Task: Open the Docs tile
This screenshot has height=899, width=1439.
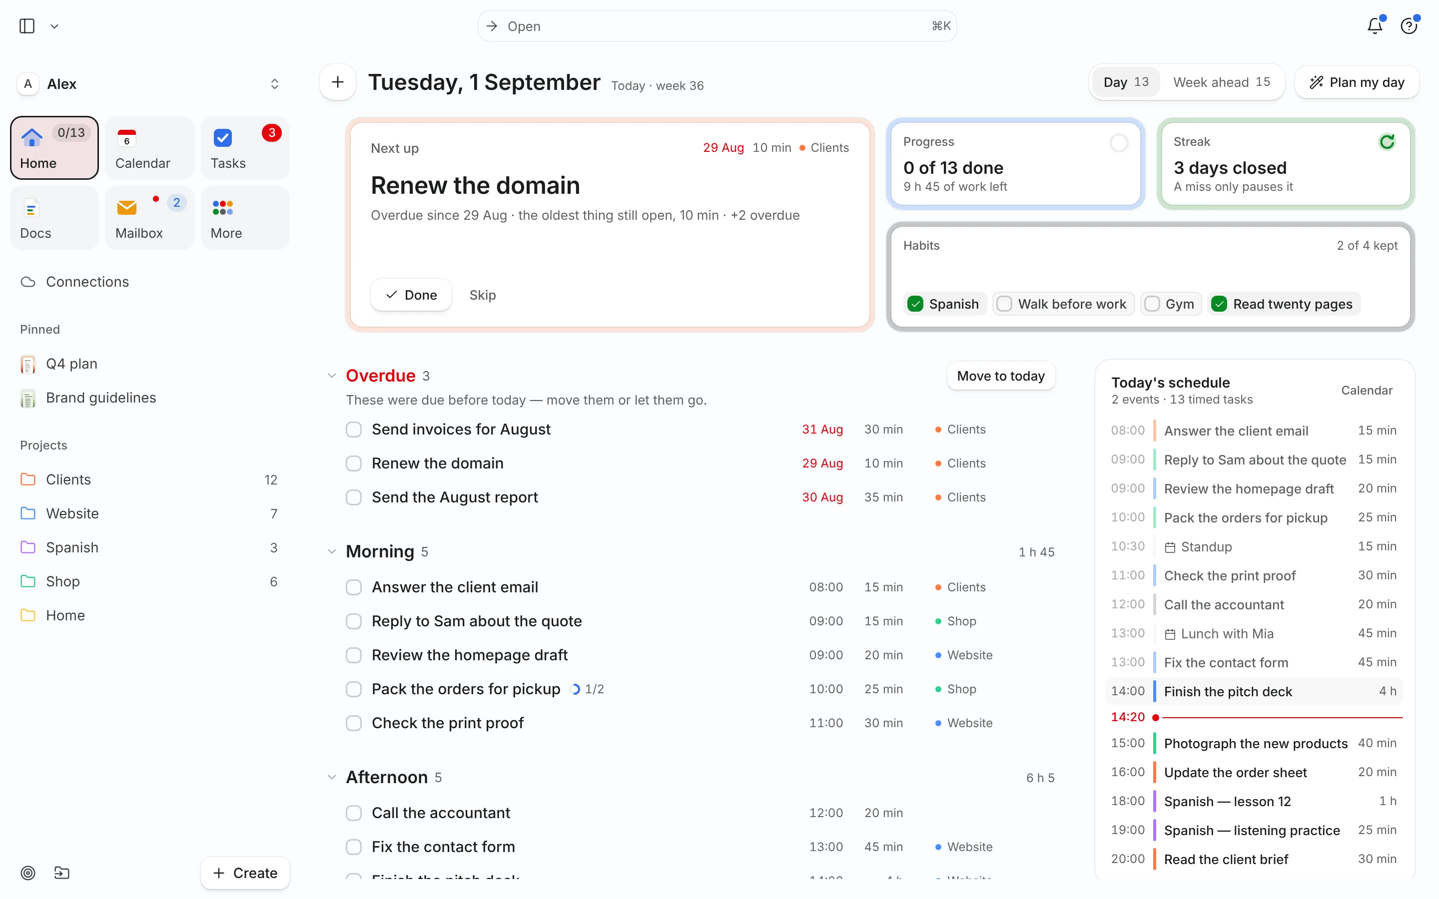Action: tap(54, 218)
